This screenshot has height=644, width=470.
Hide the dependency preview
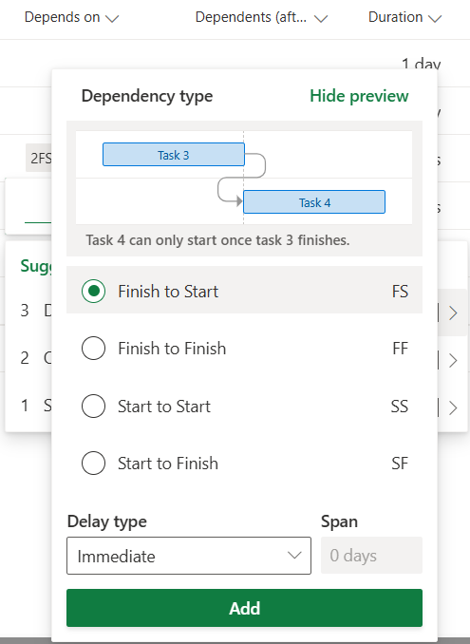click(x=359, y=96)
